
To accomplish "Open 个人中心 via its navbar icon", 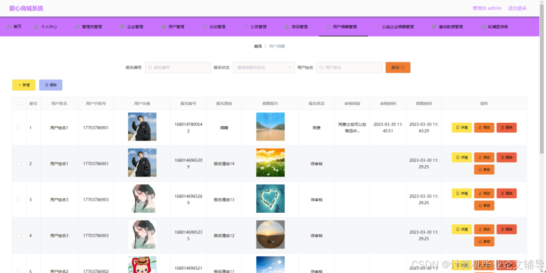I will click(35, 26).
